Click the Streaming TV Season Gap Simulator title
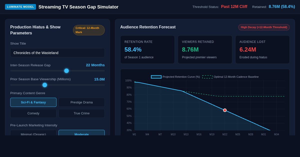The image size is (300, 157). coord(78,7)
